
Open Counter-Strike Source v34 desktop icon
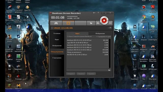(x=9, y=48)
